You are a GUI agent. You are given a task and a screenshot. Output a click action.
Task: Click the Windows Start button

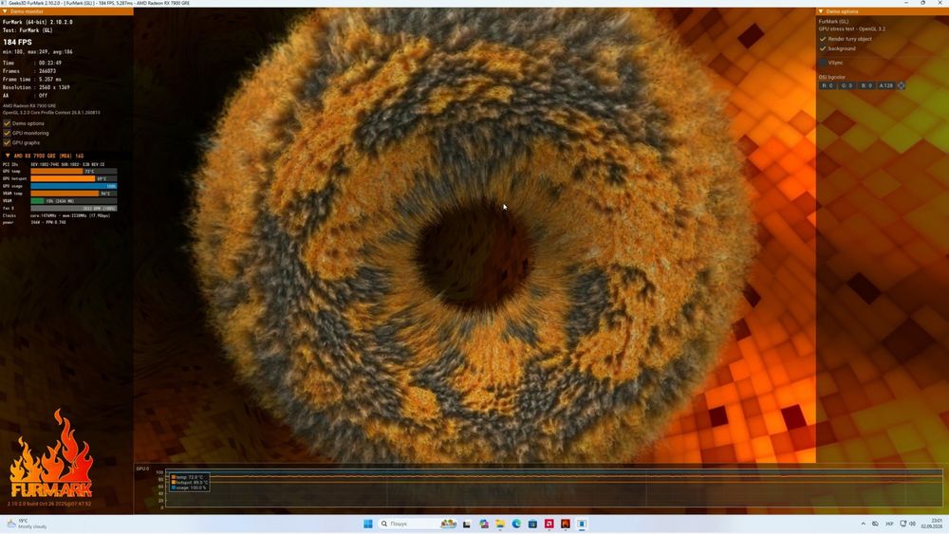368,524
